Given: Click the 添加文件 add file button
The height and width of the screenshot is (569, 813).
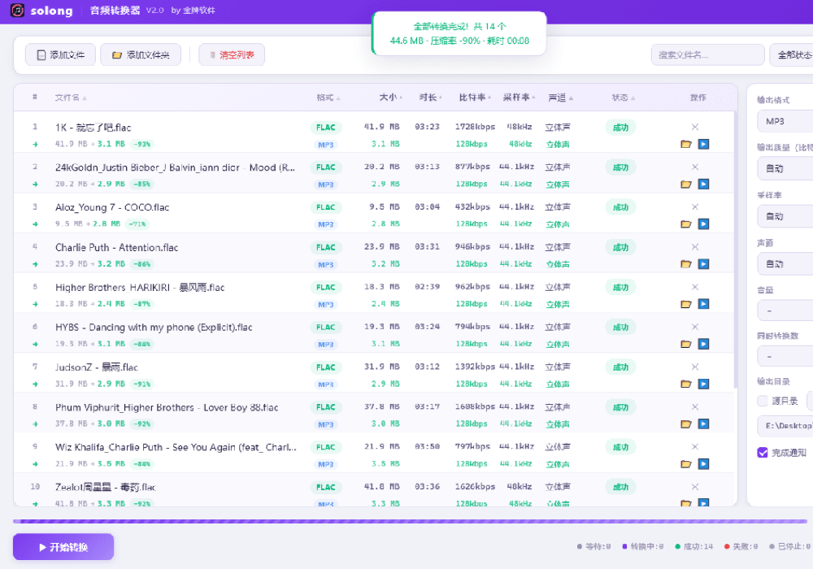Looking at the screenshot, I should point(60,55).
